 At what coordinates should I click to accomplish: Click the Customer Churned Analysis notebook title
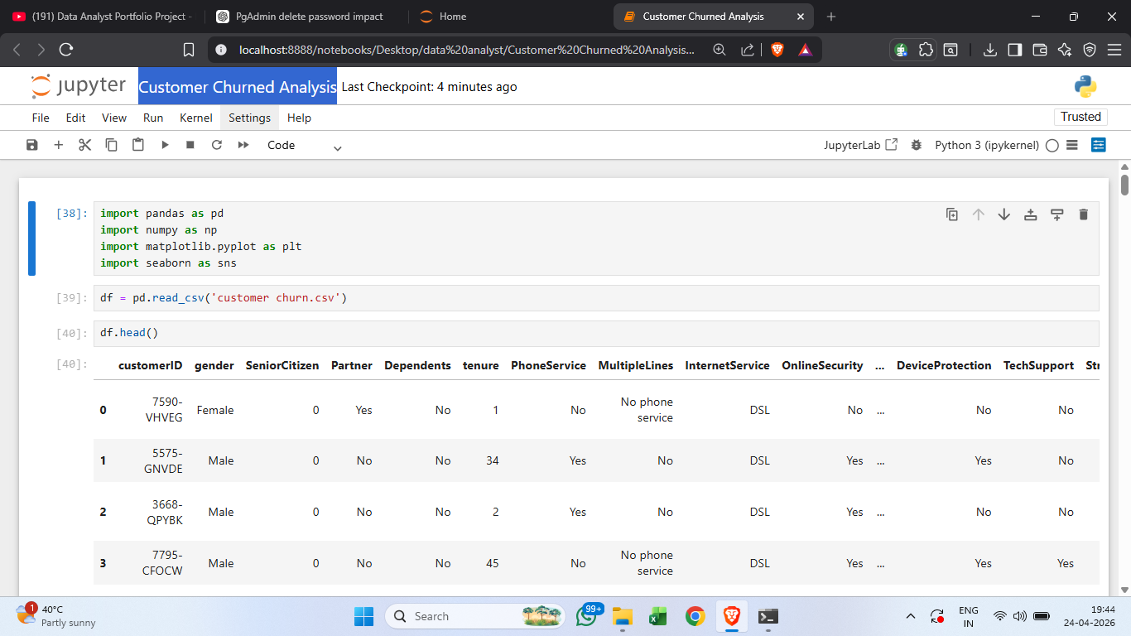click(238, 86)
